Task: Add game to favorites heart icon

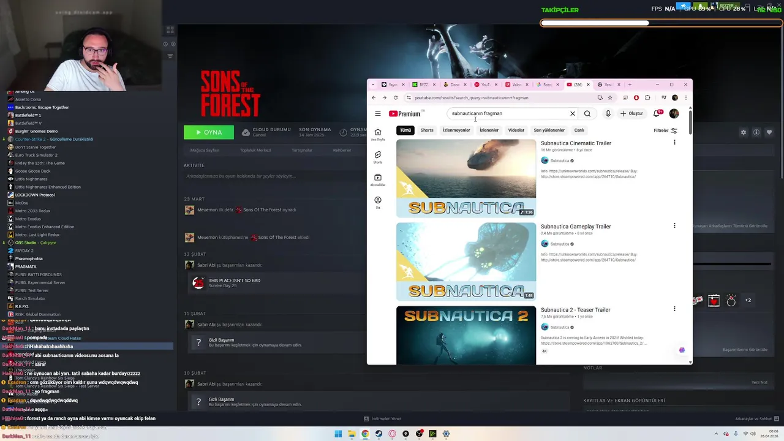Action: (769, 132)
